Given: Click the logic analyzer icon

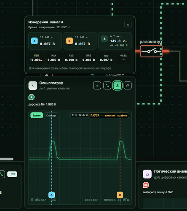Looking at the screenshot, I should [147, 174].
